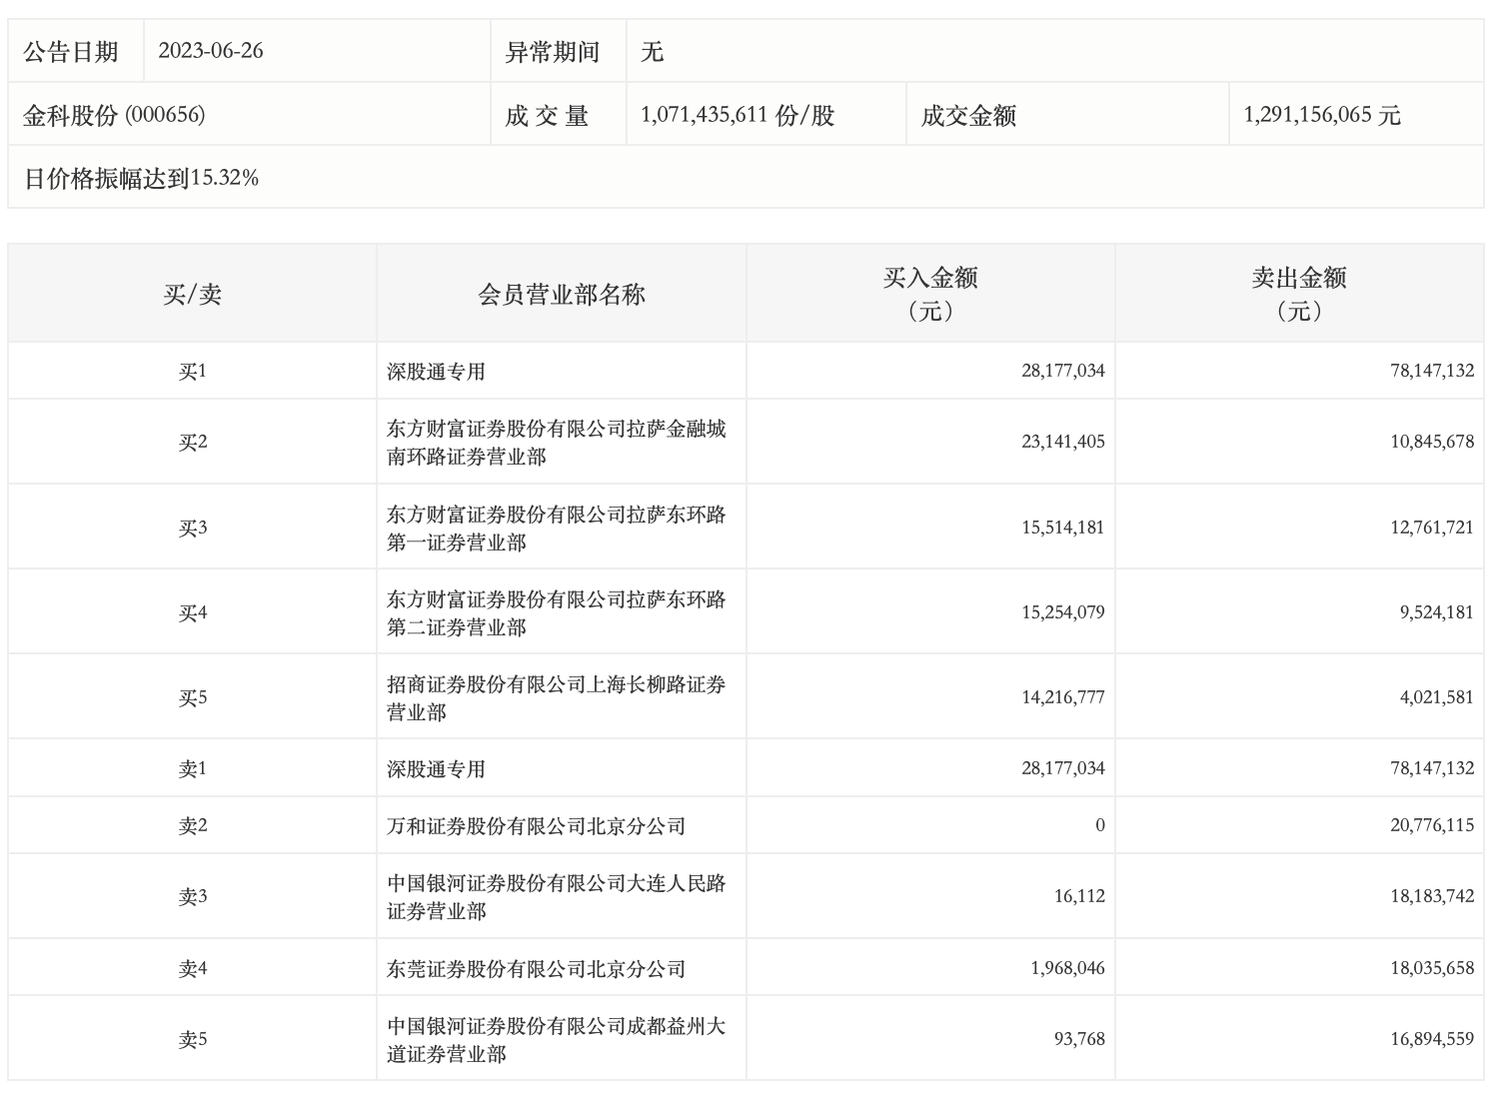Select the 拉萨金融城南环路证券营业部 entry

tap(557, 443)
